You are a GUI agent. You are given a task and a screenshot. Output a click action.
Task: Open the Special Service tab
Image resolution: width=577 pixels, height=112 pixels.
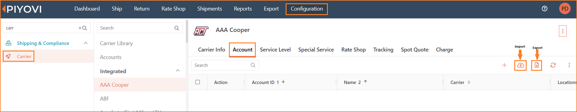pos(316,50)
